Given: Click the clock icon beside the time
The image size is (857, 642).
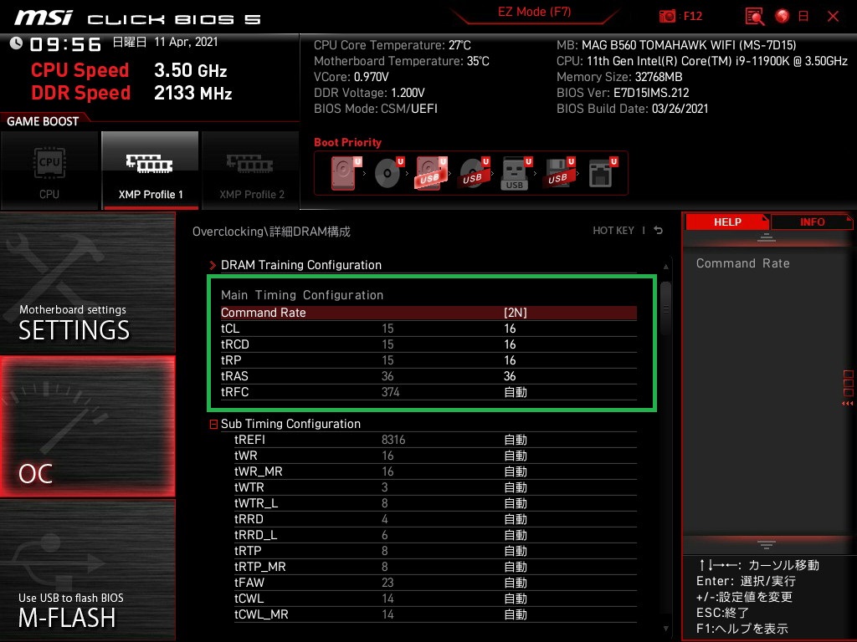Looking at the screenshot, I should [16, 43].
